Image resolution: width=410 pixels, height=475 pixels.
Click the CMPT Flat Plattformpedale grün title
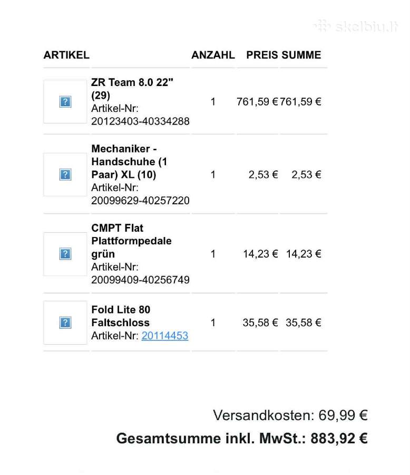(x=131, y=241)
